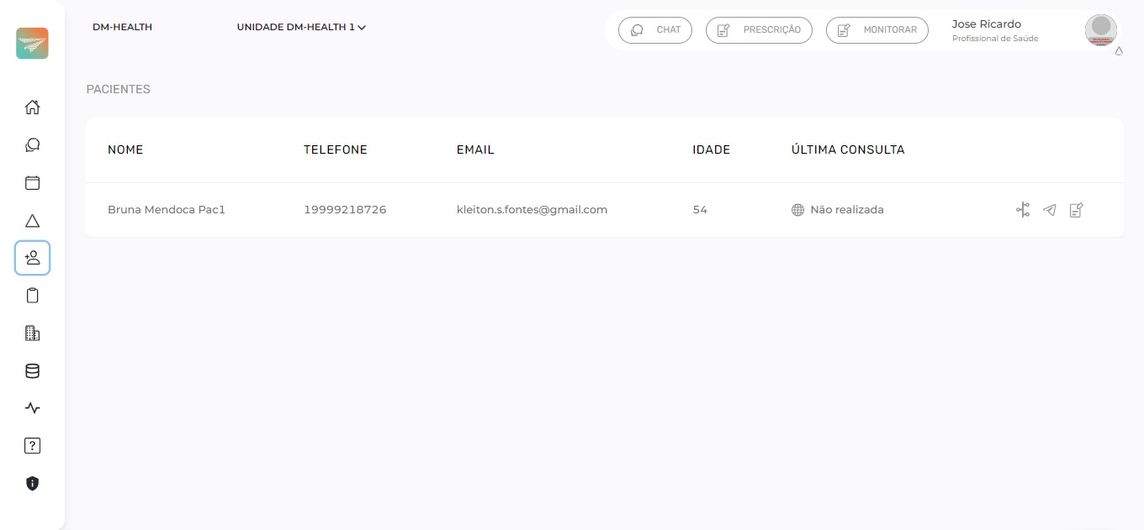The image size is (1144, 530).
Task: Open the calendar icon in sidebar
Action: pyautogui.click(x=32, y=183)
